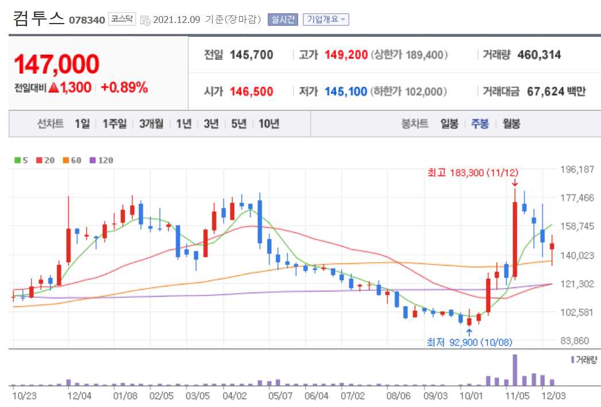601x407 pixels.
Task: Click the 저가 value 145,100
Action: (346, 91)
